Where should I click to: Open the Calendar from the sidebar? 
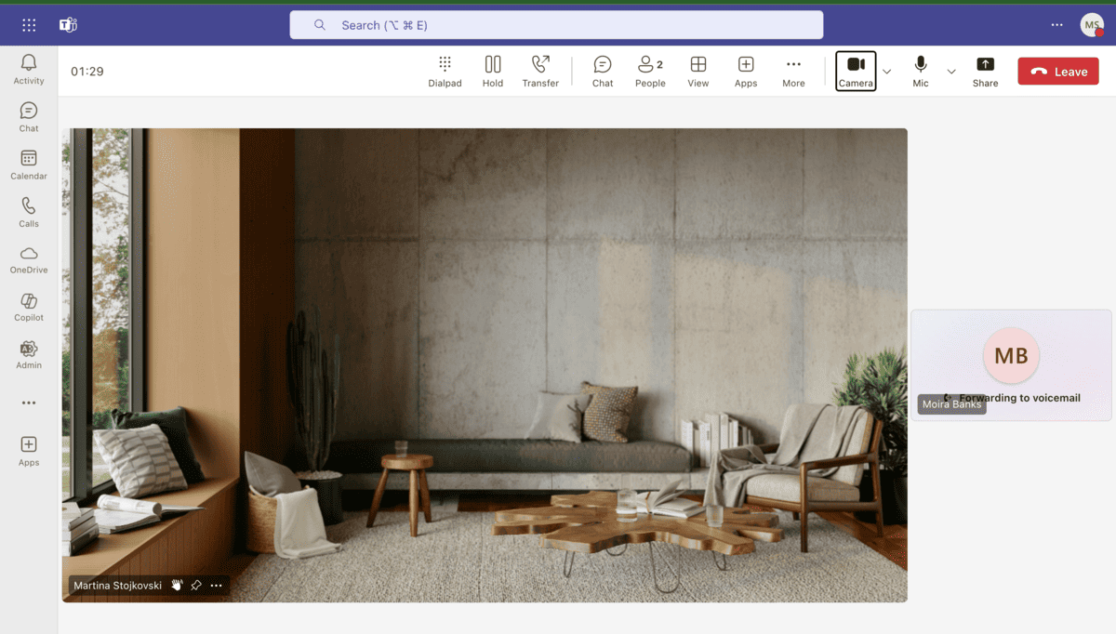click(x=28, y=162)
